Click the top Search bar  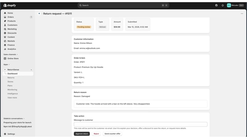click(x=123, y=5)
